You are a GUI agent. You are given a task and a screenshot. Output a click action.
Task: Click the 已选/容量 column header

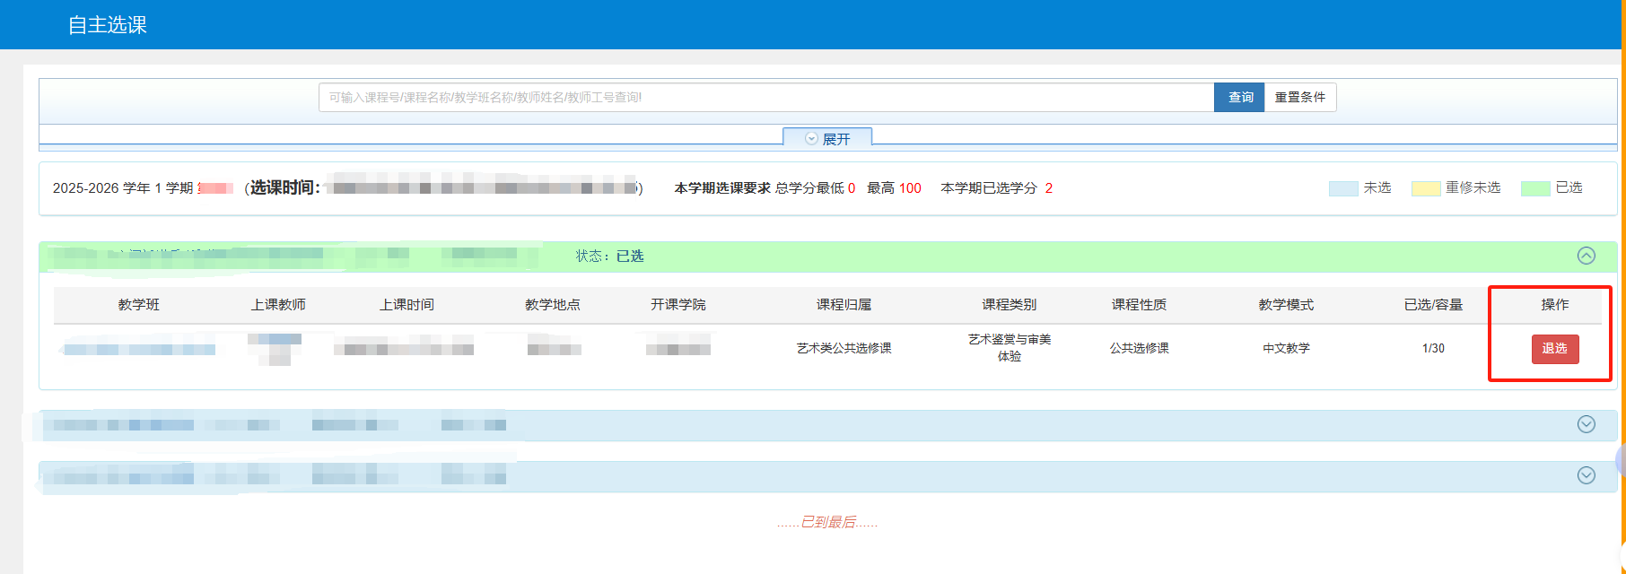tap(1433, 305)
